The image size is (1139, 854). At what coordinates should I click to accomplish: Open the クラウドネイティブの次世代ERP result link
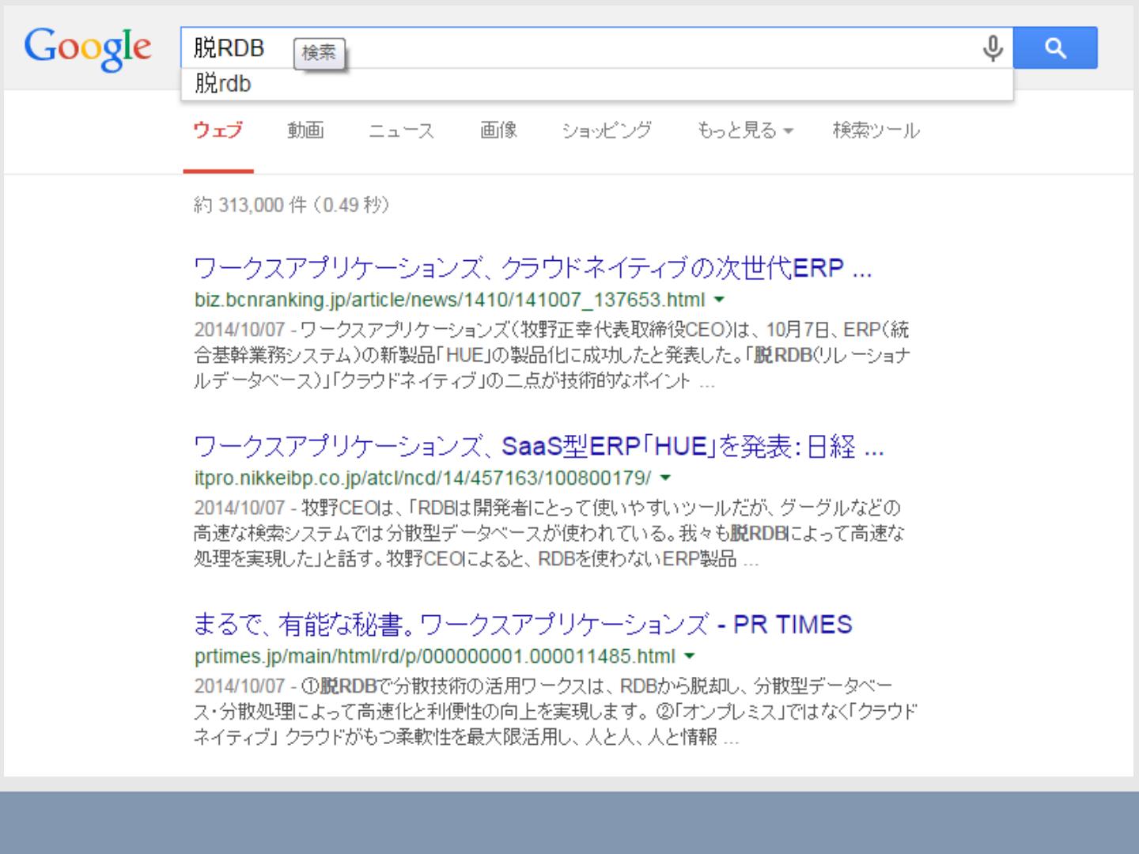pyautogui.click(x=532, y=268)
